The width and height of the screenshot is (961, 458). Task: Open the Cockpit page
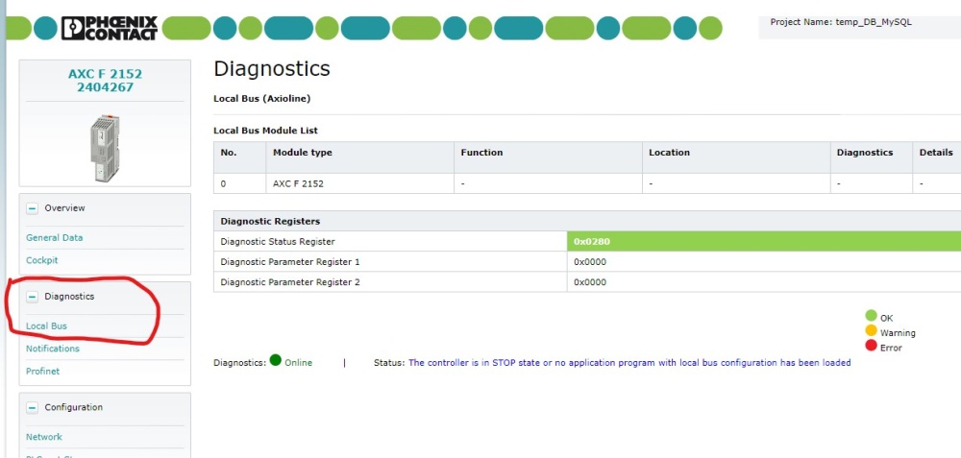click(42, 260)
